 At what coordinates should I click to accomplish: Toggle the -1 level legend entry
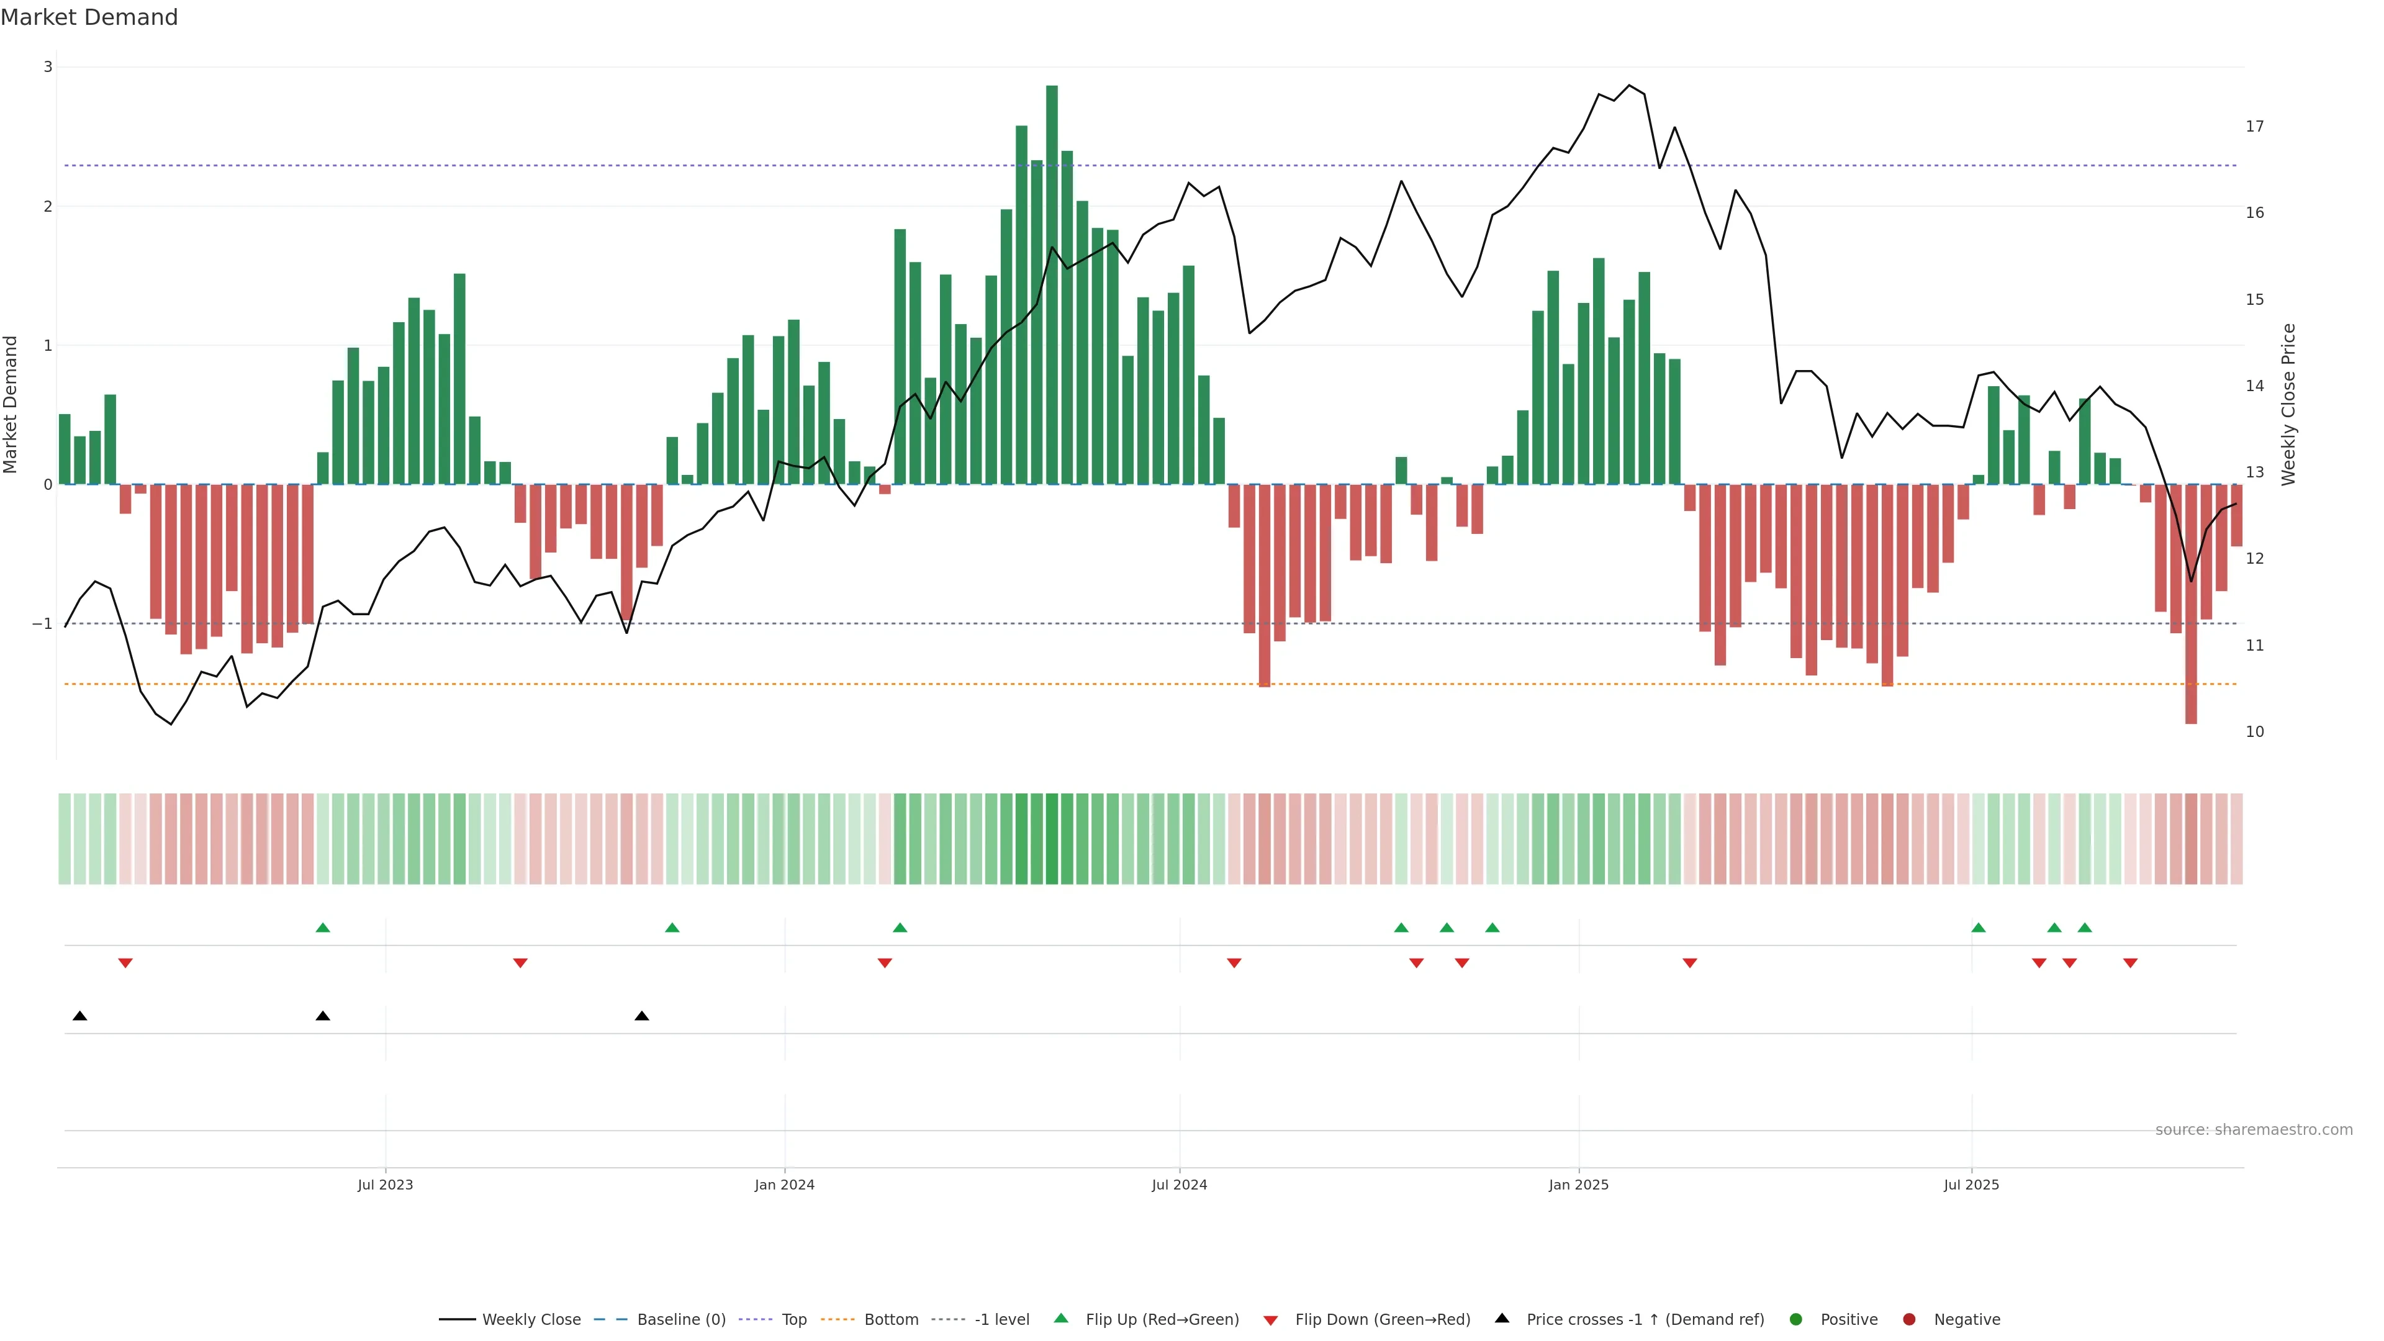(1001, 1319)
